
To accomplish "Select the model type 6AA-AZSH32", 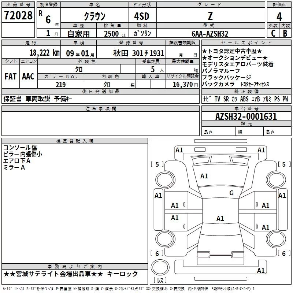I will (x=210, y=34).
